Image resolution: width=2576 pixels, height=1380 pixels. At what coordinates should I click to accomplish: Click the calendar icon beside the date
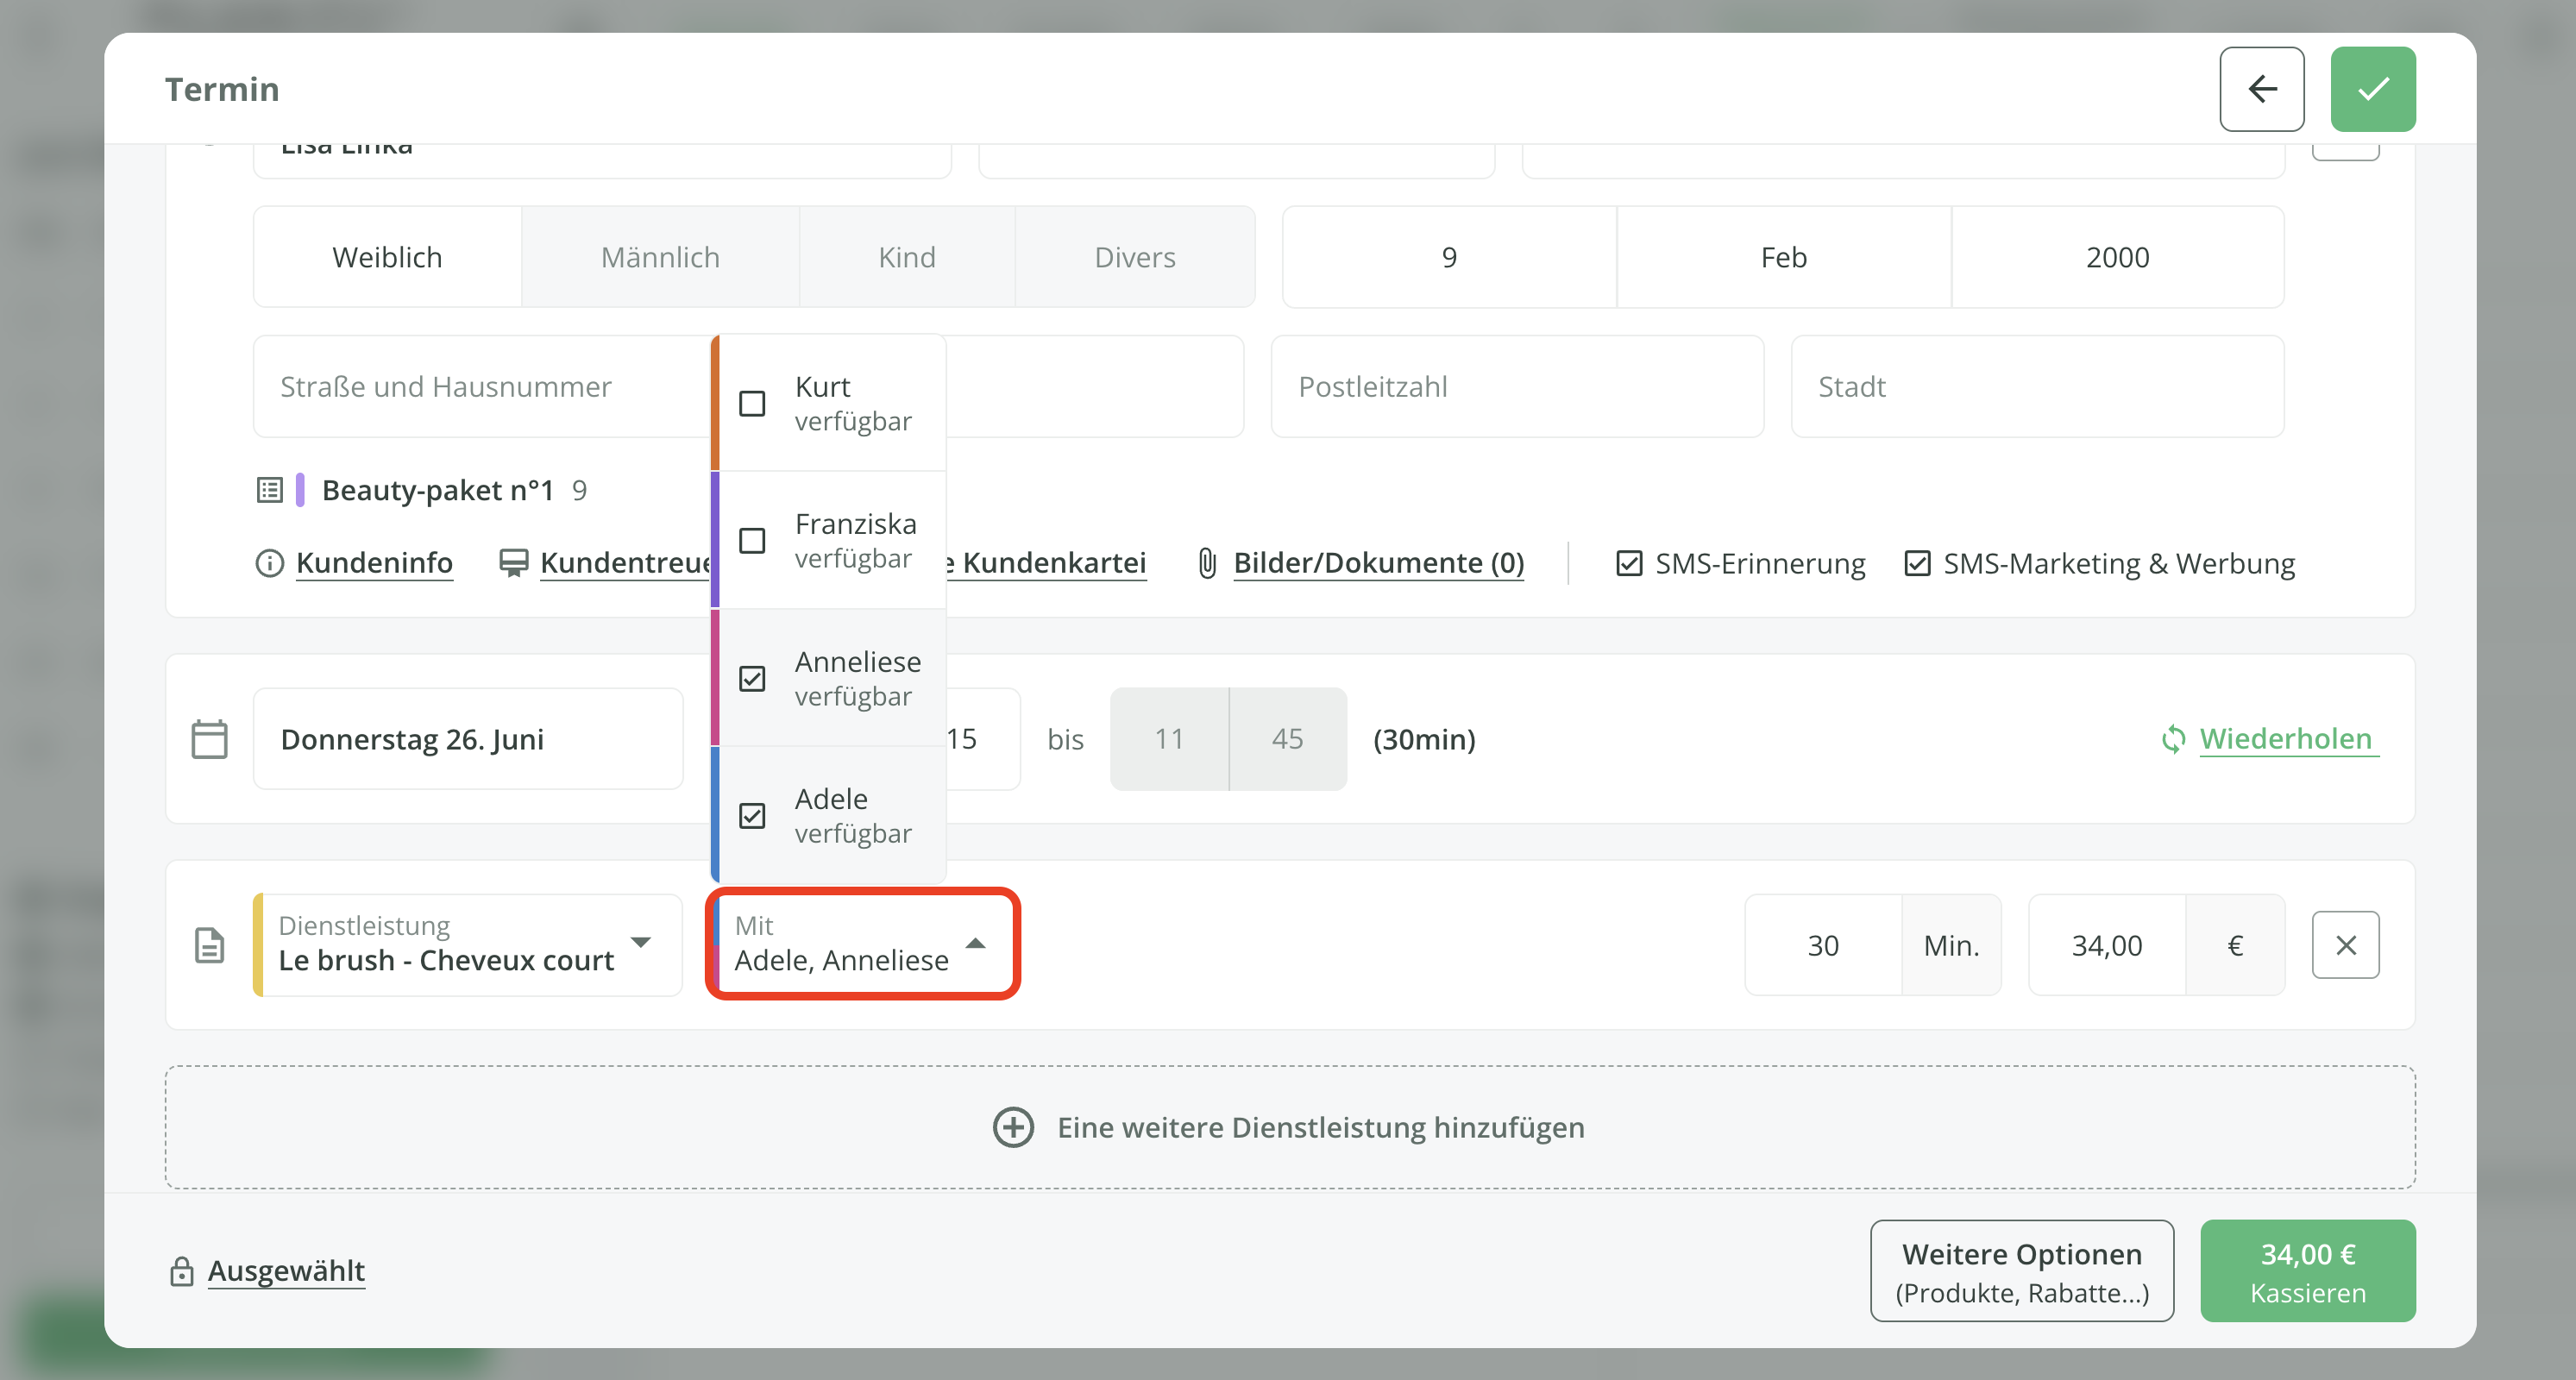pyautogui.click(x=209, y=739)
